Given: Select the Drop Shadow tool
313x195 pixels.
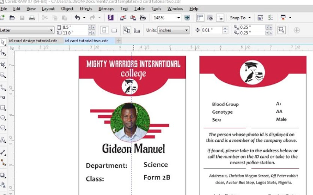Looking at the screenshot, I should (3, 175).
